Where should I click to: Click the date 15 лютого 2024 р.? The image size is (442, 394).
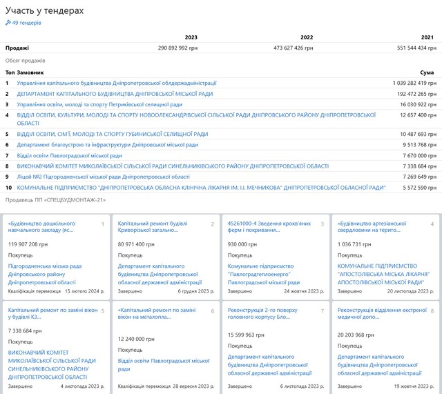coord(84,291)
